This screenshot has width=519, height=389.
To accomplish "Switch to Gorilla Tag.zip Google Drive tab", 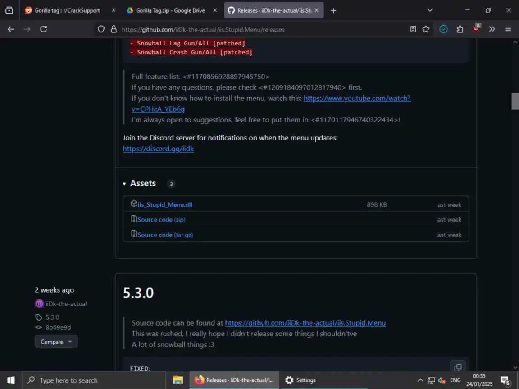I will tap(170, 10).
